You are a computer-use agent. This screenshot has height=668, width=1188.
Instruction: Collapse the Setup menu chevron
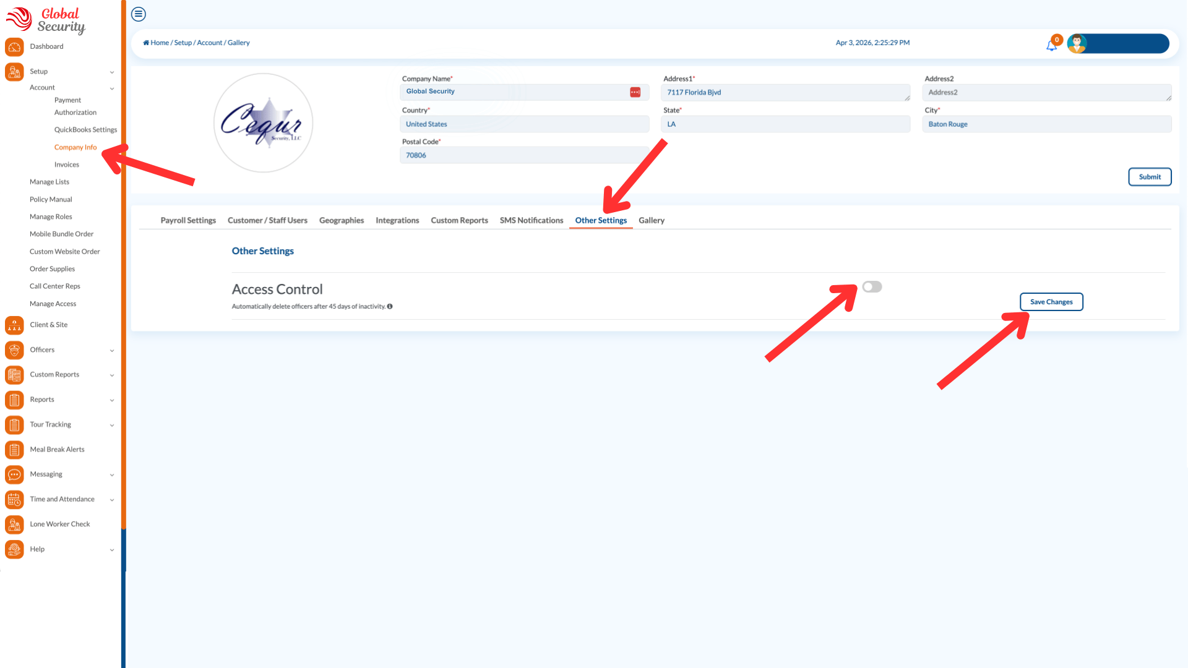[112, 72]
